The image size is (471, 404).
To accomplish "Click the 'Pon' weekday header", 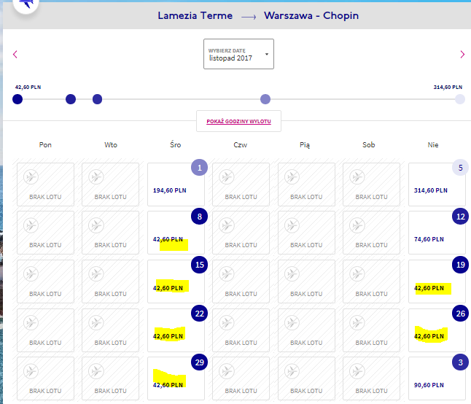I will 45,145.
